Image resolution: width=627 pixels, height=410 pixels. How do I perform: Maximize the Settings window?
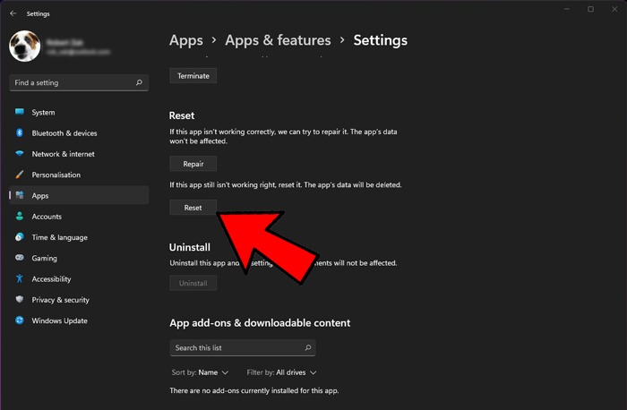tap(590, 9)
